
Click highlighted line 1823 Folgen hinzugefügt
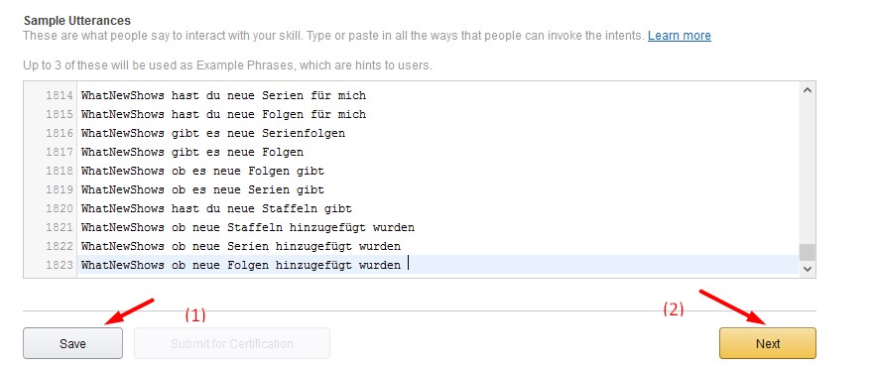241,265
